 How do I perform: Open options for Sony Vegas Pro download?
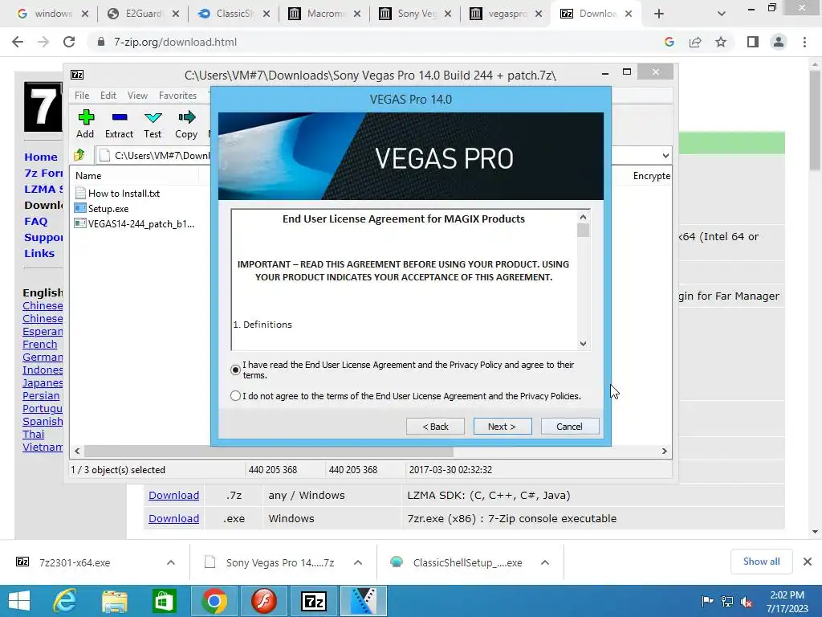[x=358, y=562]
